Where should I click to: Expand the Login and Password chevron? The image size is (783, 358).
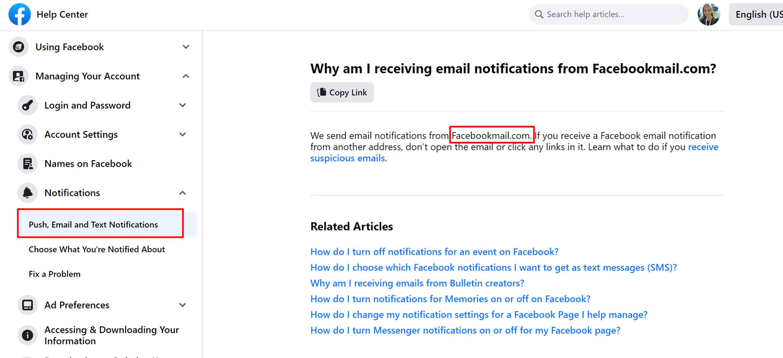pyautogui.click(x=183, y=105)
